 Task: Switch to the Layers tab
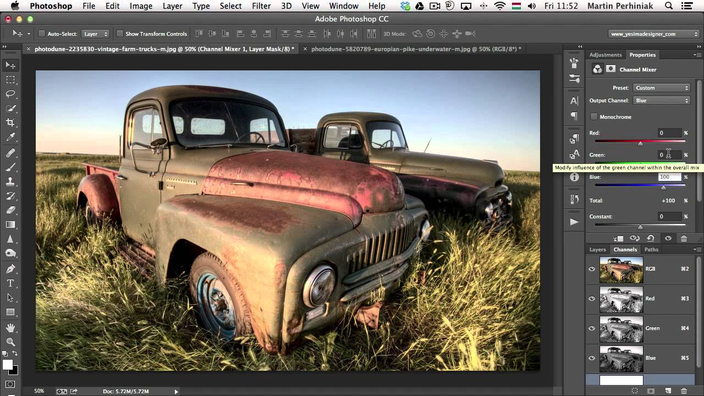pyautogui.click(x=598, y=250)
